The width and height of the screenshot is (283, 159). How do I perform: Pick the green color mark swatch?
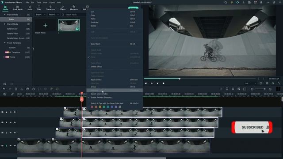pos(104,107)
